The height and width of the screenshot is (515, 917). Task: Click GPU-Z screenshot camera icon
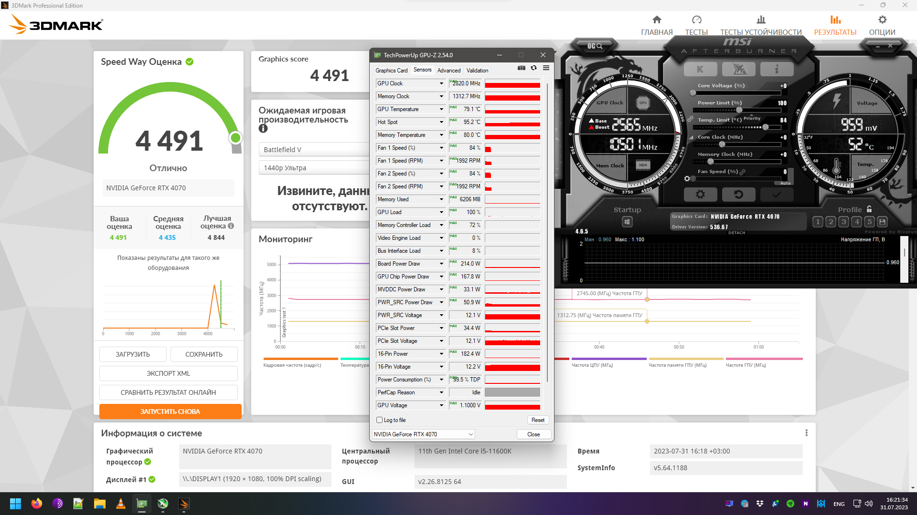coord(521,68)
